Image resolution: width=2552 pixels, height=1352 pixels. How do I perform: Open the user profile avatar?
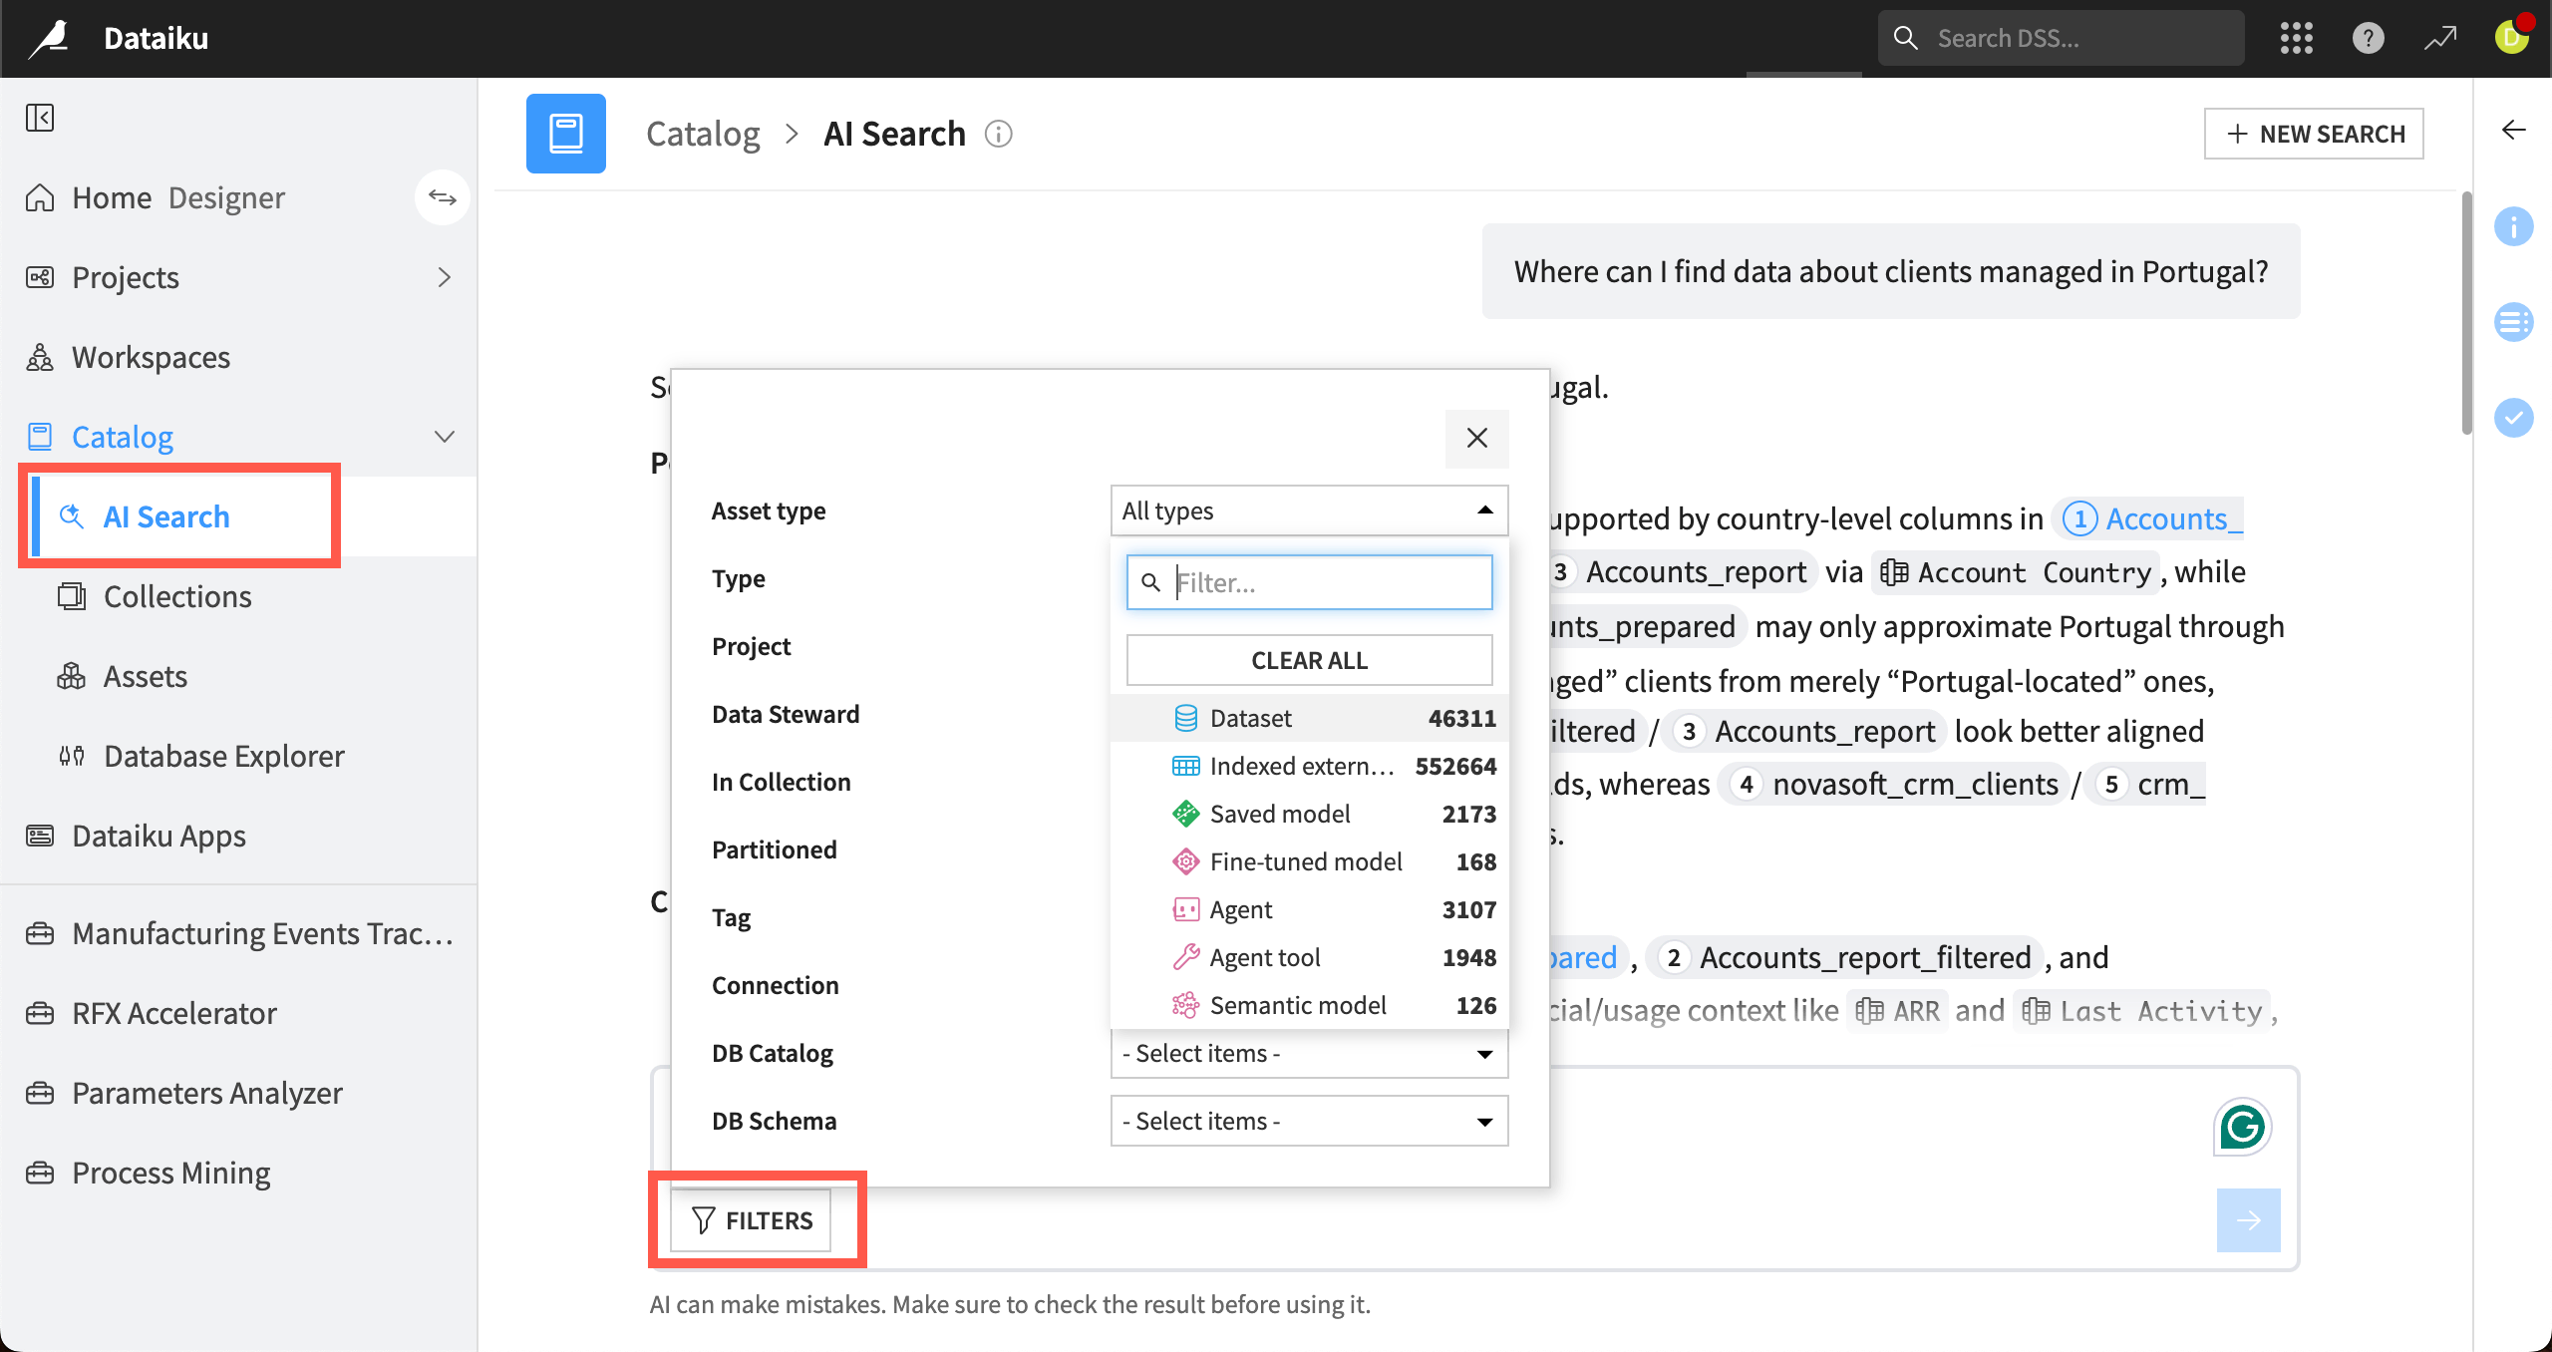pos(2512,36)
